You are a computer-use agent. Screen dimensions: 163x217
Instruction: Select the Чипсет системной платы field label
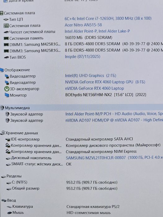(x=32, y=32)
